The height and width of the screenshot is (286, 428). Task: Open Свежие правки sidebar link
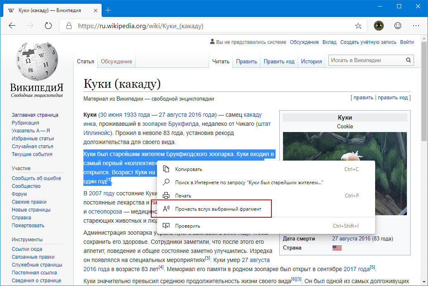click(29, 202)
